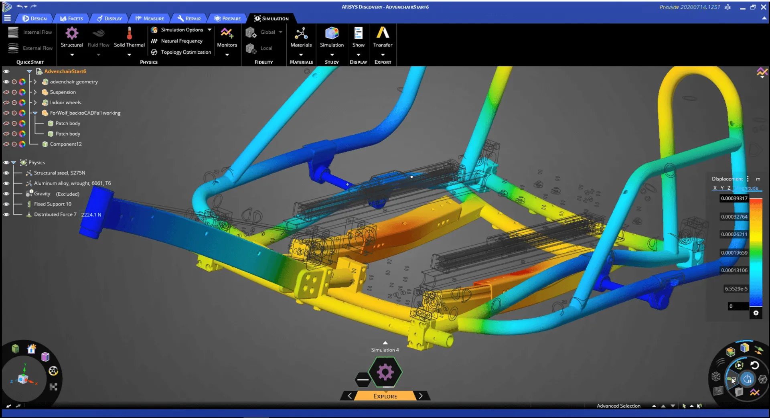Click the legend settings gear

756,313
